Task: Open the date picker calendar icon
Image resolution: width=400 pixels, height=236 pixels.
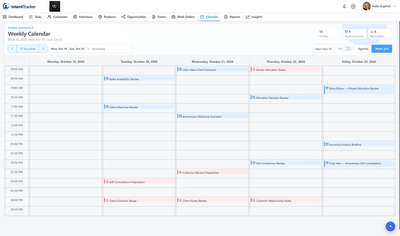Action: point(89,49)
